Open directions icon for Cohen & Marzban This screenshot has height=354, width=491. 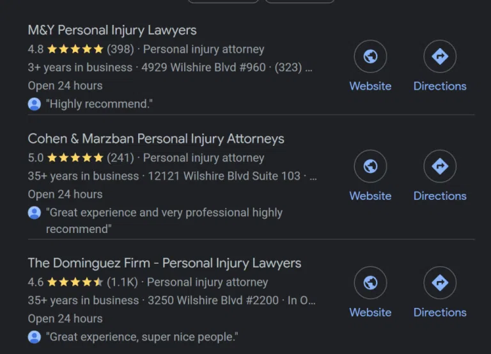click(x=440, y=166)
